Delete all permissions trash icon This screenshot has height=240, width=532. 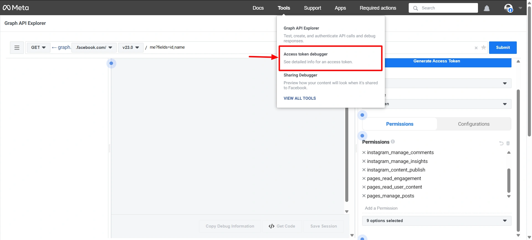(x=508, y=143)
